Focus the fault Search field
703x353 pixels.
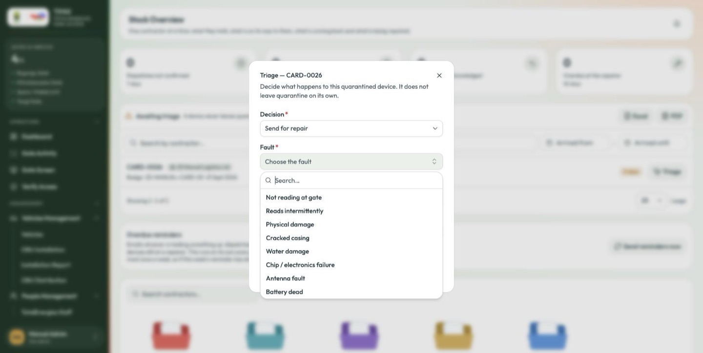pos(356,181)
